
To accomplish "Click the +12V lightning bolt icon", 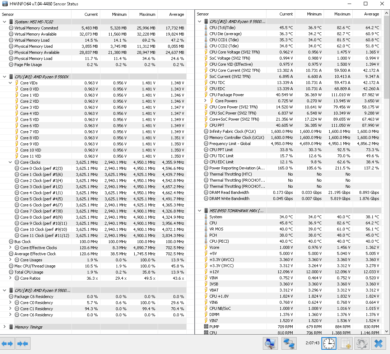I will pyautogui.click(x=206, y=272).
